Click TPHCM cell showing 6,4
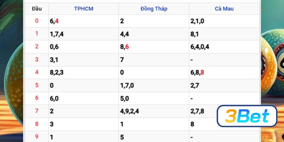 click(54, 21)
